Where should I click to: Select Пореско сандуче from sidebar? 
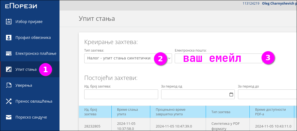pos(31,117)
